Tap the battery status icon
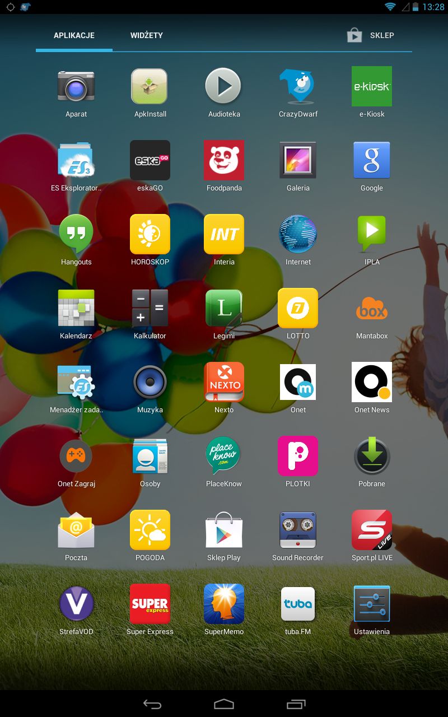This screenshot has height=717, width=448. pyautogui.click(x=416, y=7)
